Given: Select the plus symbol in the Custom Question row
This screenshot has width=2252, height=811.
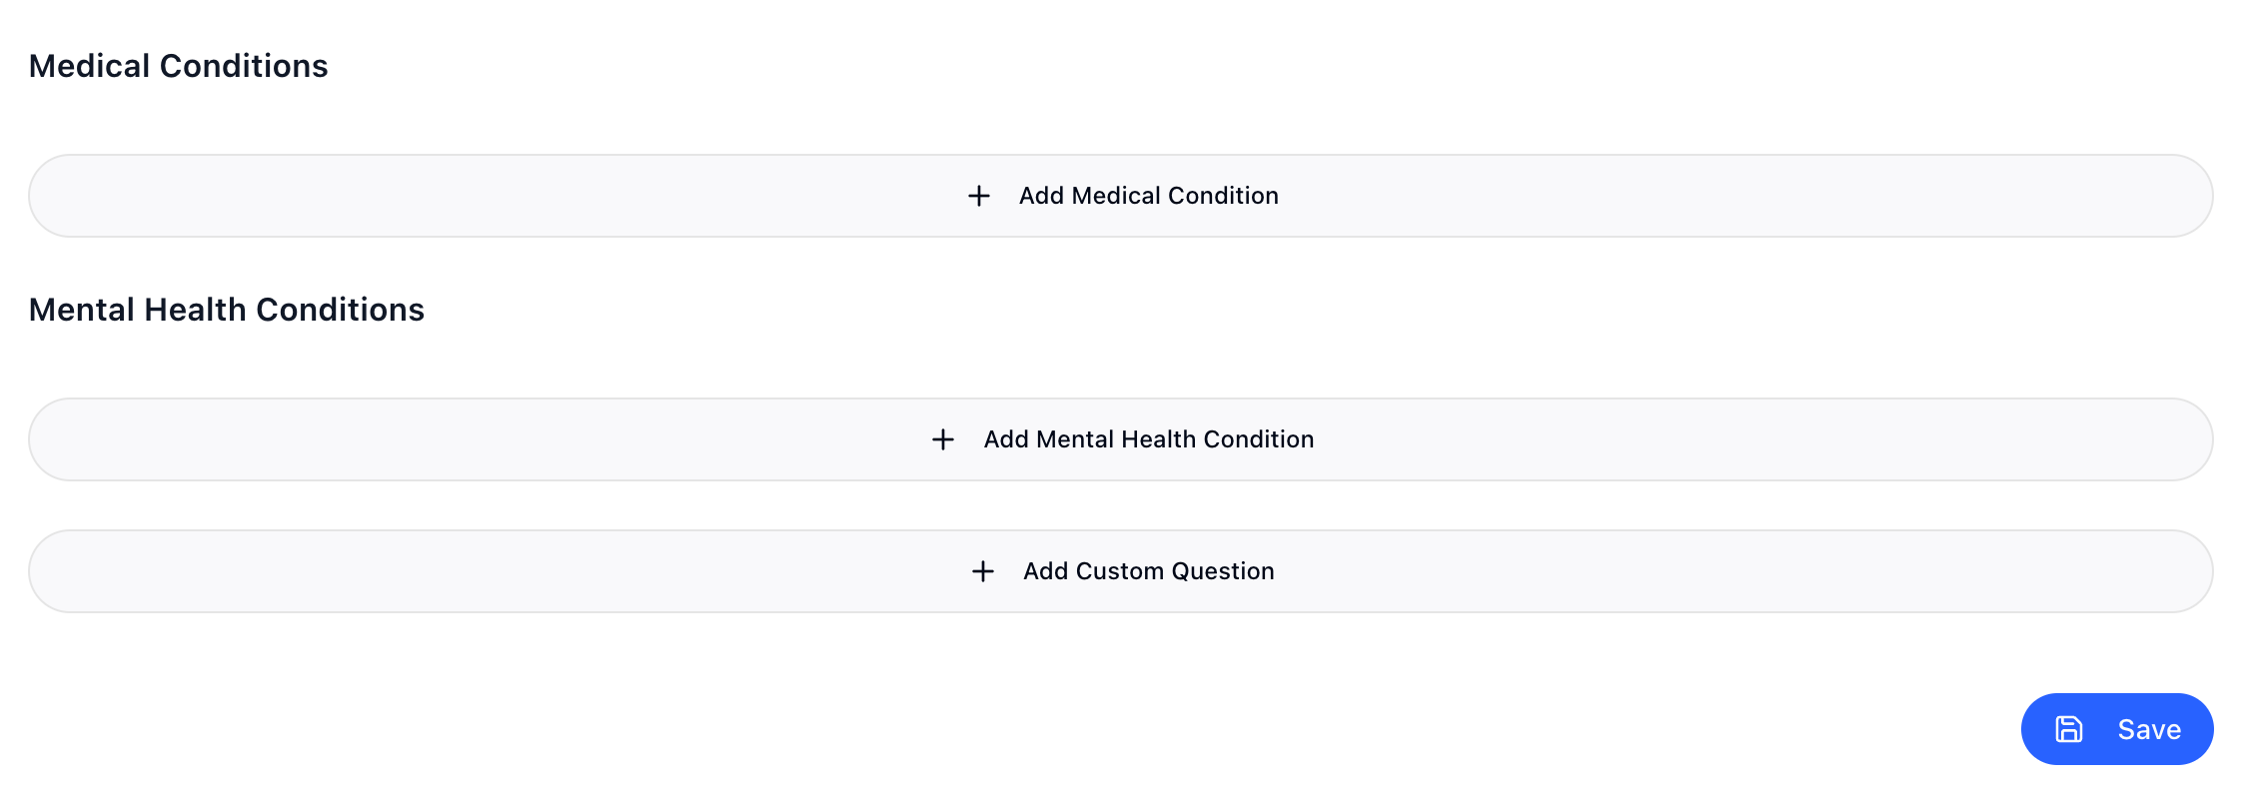Looking at the screenshot, I should [x=983, y=571].
